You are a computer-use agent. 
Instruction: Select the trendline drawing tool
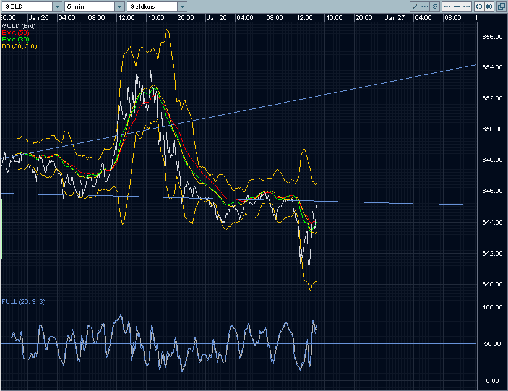pos(415,6)
